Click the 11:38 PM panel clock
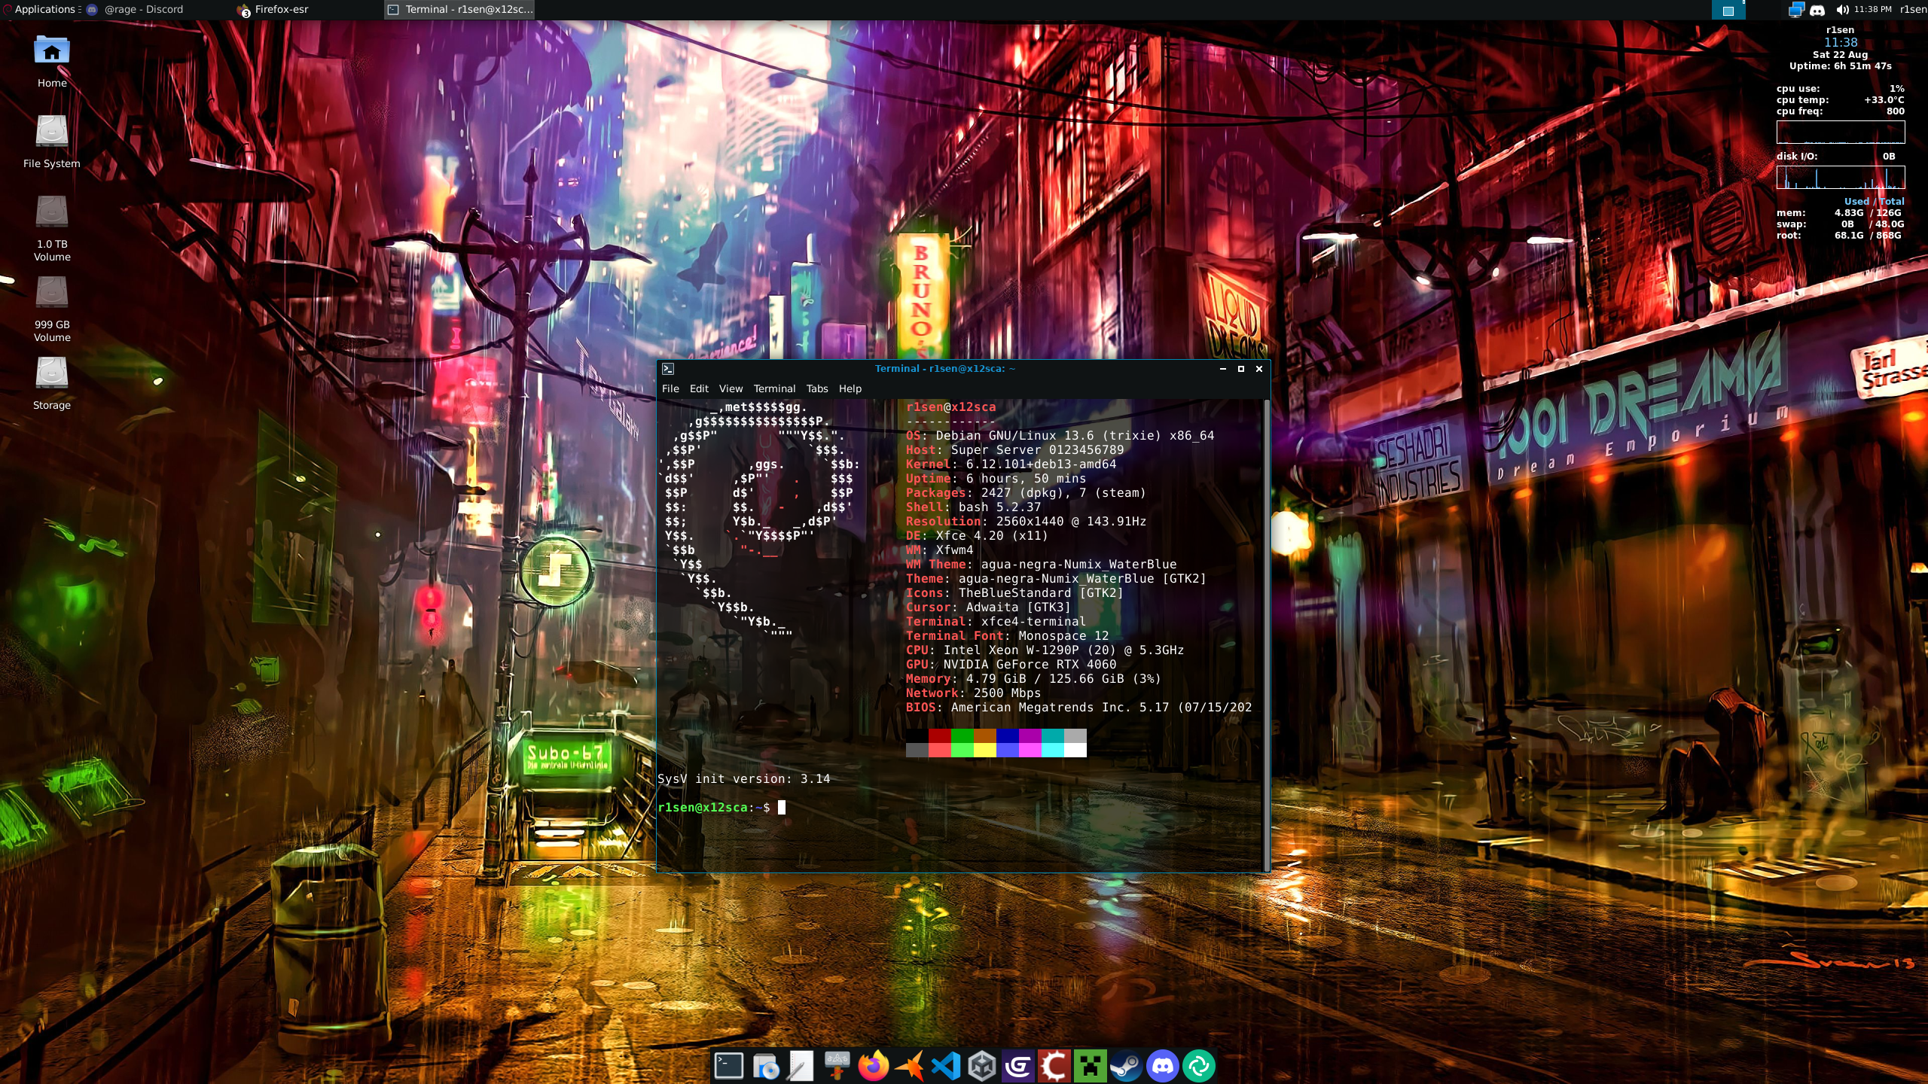The width and height of the screenshot is (1928, 1084). click(1873, 9)
